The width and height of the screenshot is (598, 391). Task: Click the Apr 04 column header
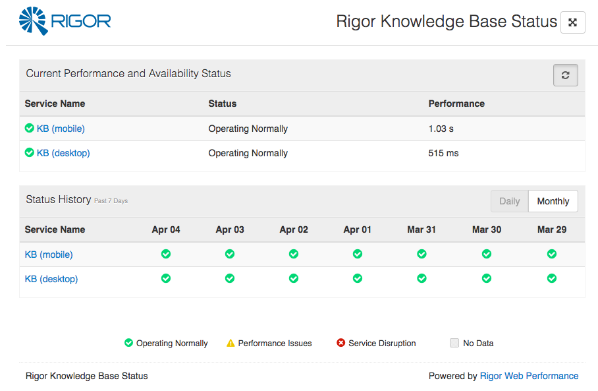click(x=166, y=229)
